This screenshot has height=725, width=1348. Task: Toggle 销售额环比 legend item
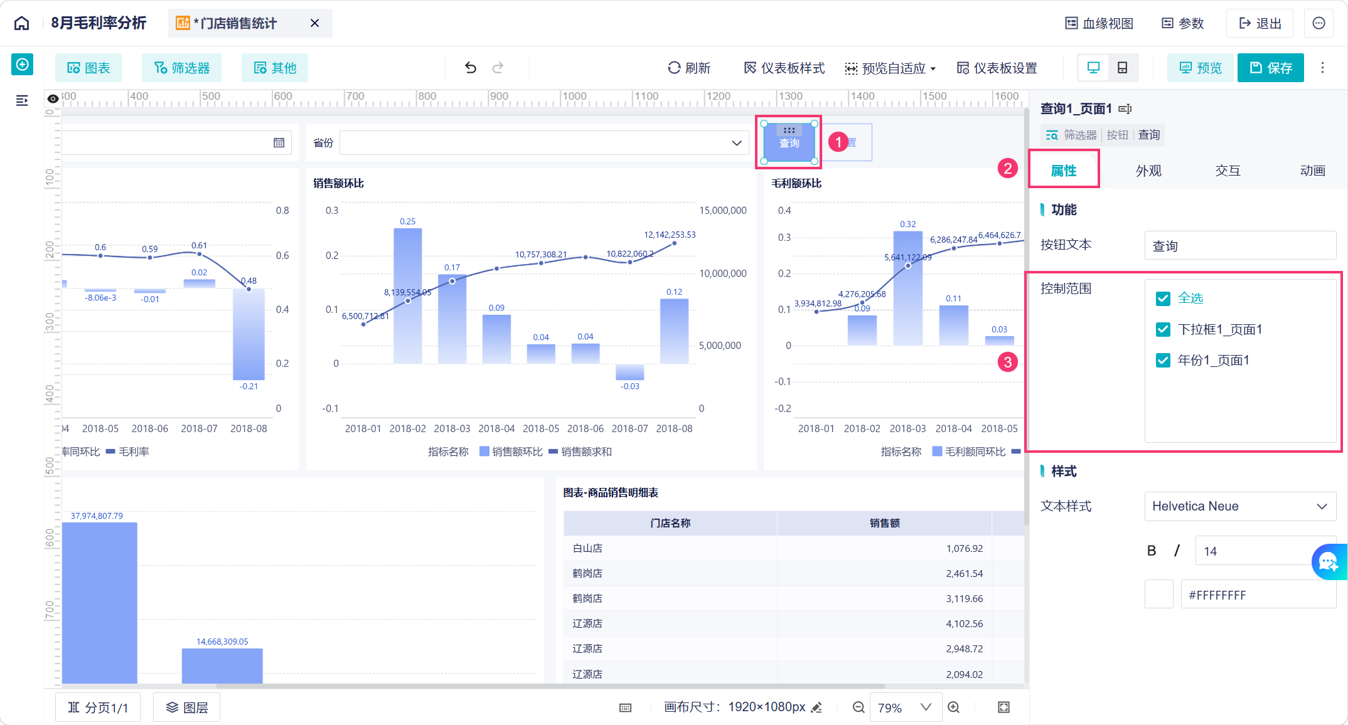click(511, 452)
